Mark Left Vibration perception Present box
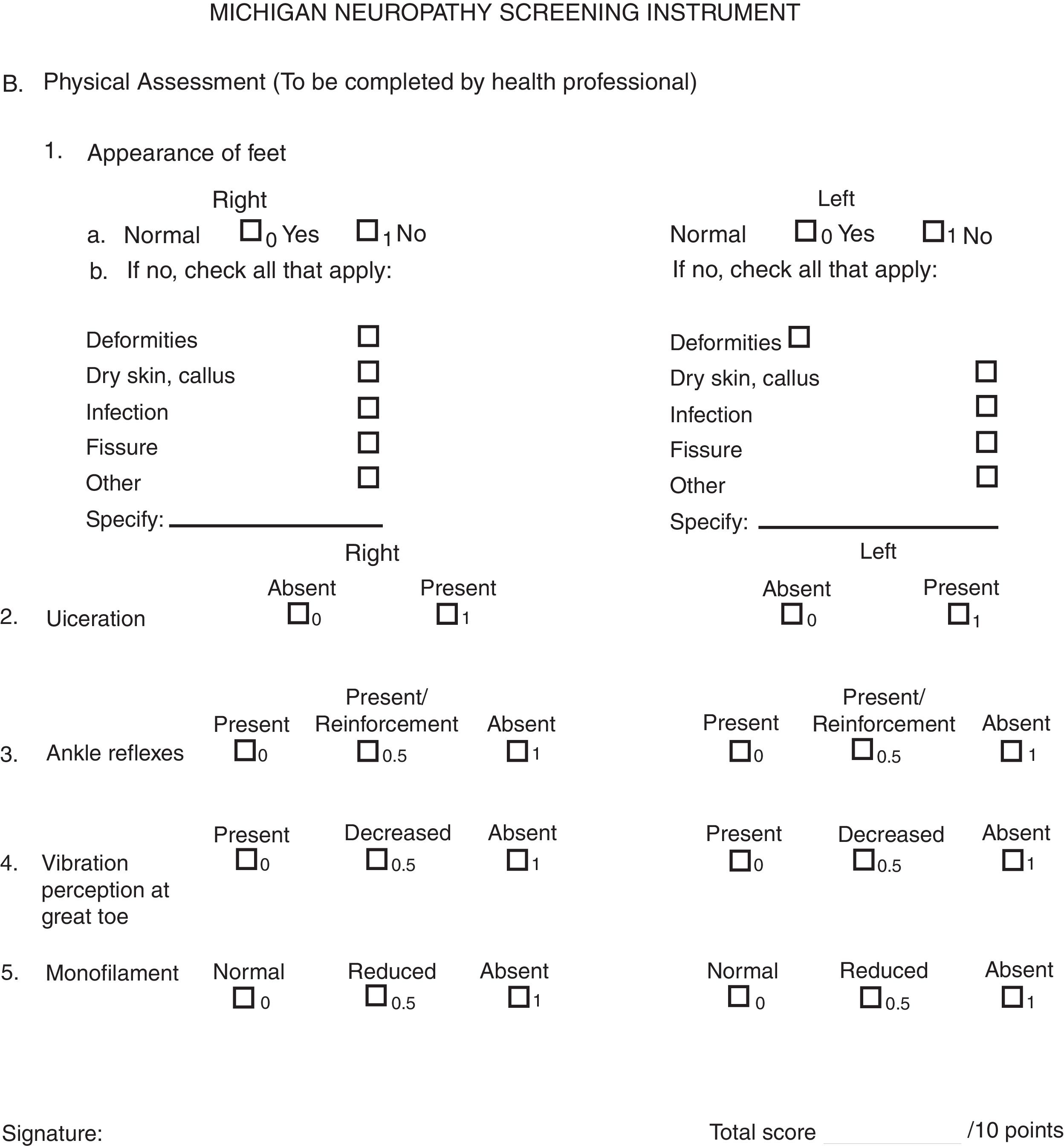Screen dimensions: 1064x1146 click(739, 861)
